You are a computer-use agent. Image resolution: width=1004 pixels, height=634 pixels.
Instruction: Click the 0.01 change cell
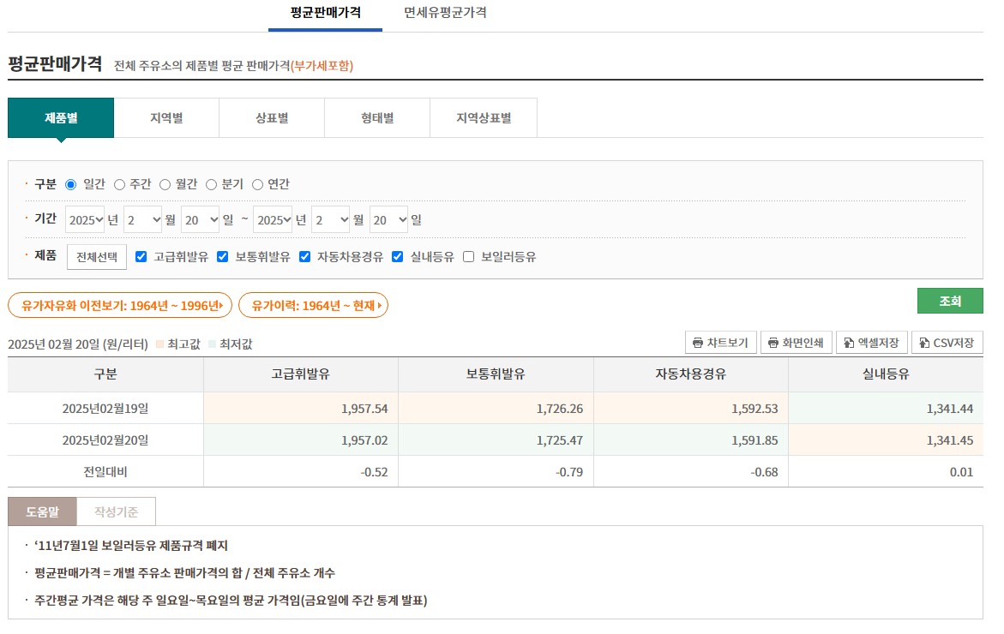(x=886, y=472)
